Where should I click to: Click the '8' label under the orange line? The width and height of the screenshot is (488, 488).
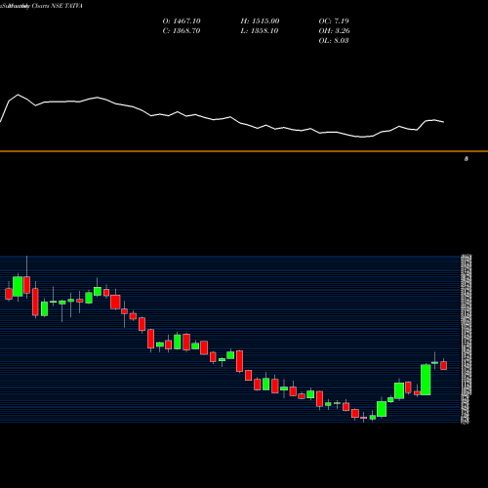(467, 159)
